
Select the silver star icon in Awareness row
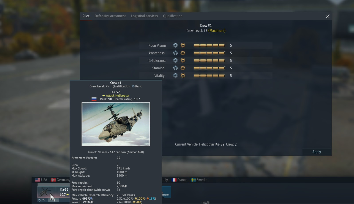[x=175, y=53]
